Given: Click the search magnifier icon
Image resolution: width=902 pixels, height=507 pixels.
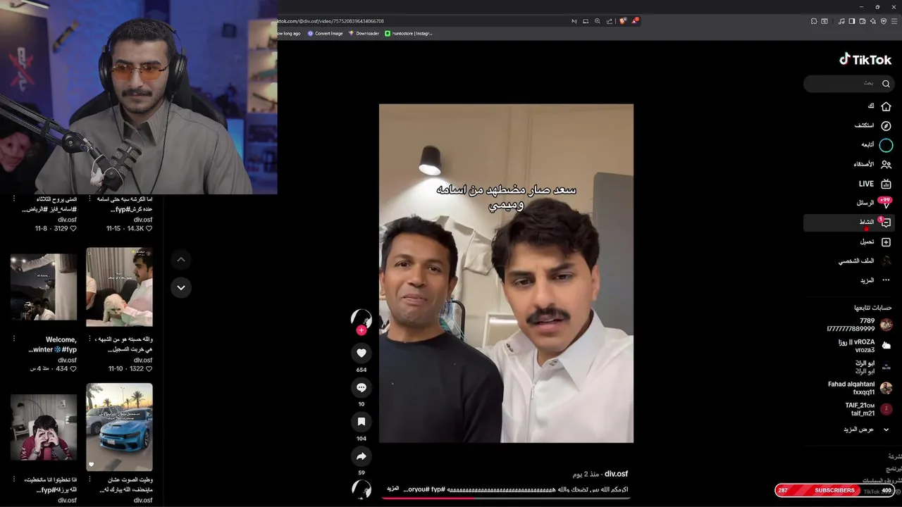Looking at the screenshot, I should [x=886, y=83].
